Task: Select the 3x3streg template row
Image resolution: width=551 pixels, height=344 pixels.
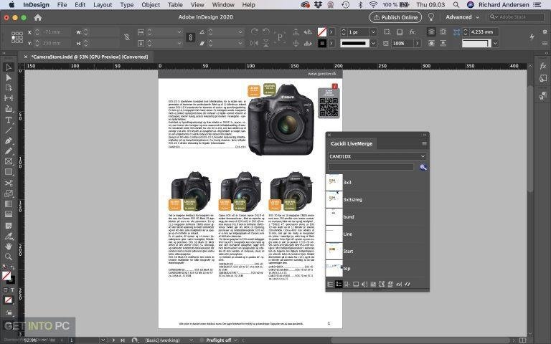Action: pyautogui.click(x=377, y=199)
